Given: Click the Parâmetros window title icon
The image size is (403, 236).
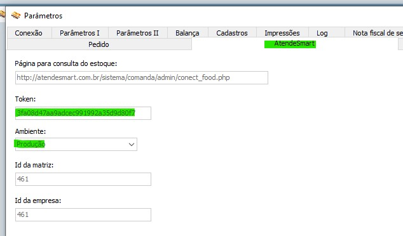Looking at the screenshot, I should pos(16,15).
